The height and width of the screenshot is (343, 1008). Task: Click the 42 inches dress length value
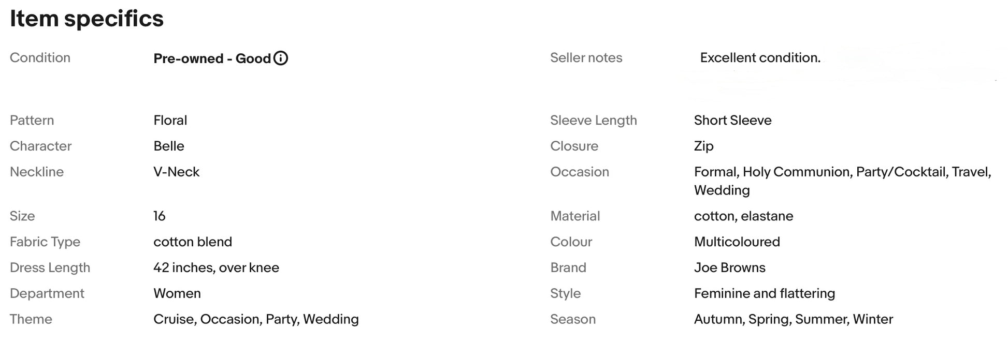[216, 267]
